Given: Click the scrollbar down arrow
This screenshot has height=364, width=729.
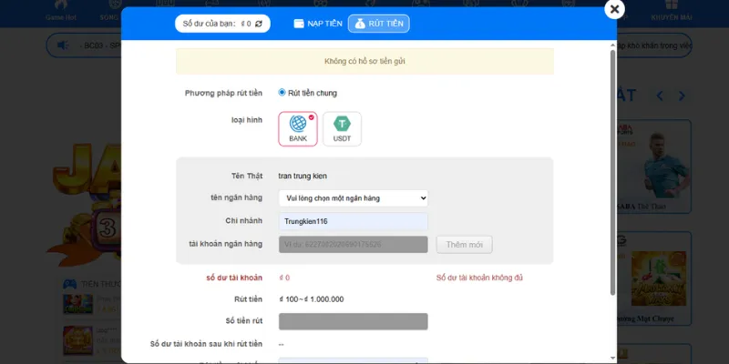Looking at the screenshot, I should coord(611,358).
